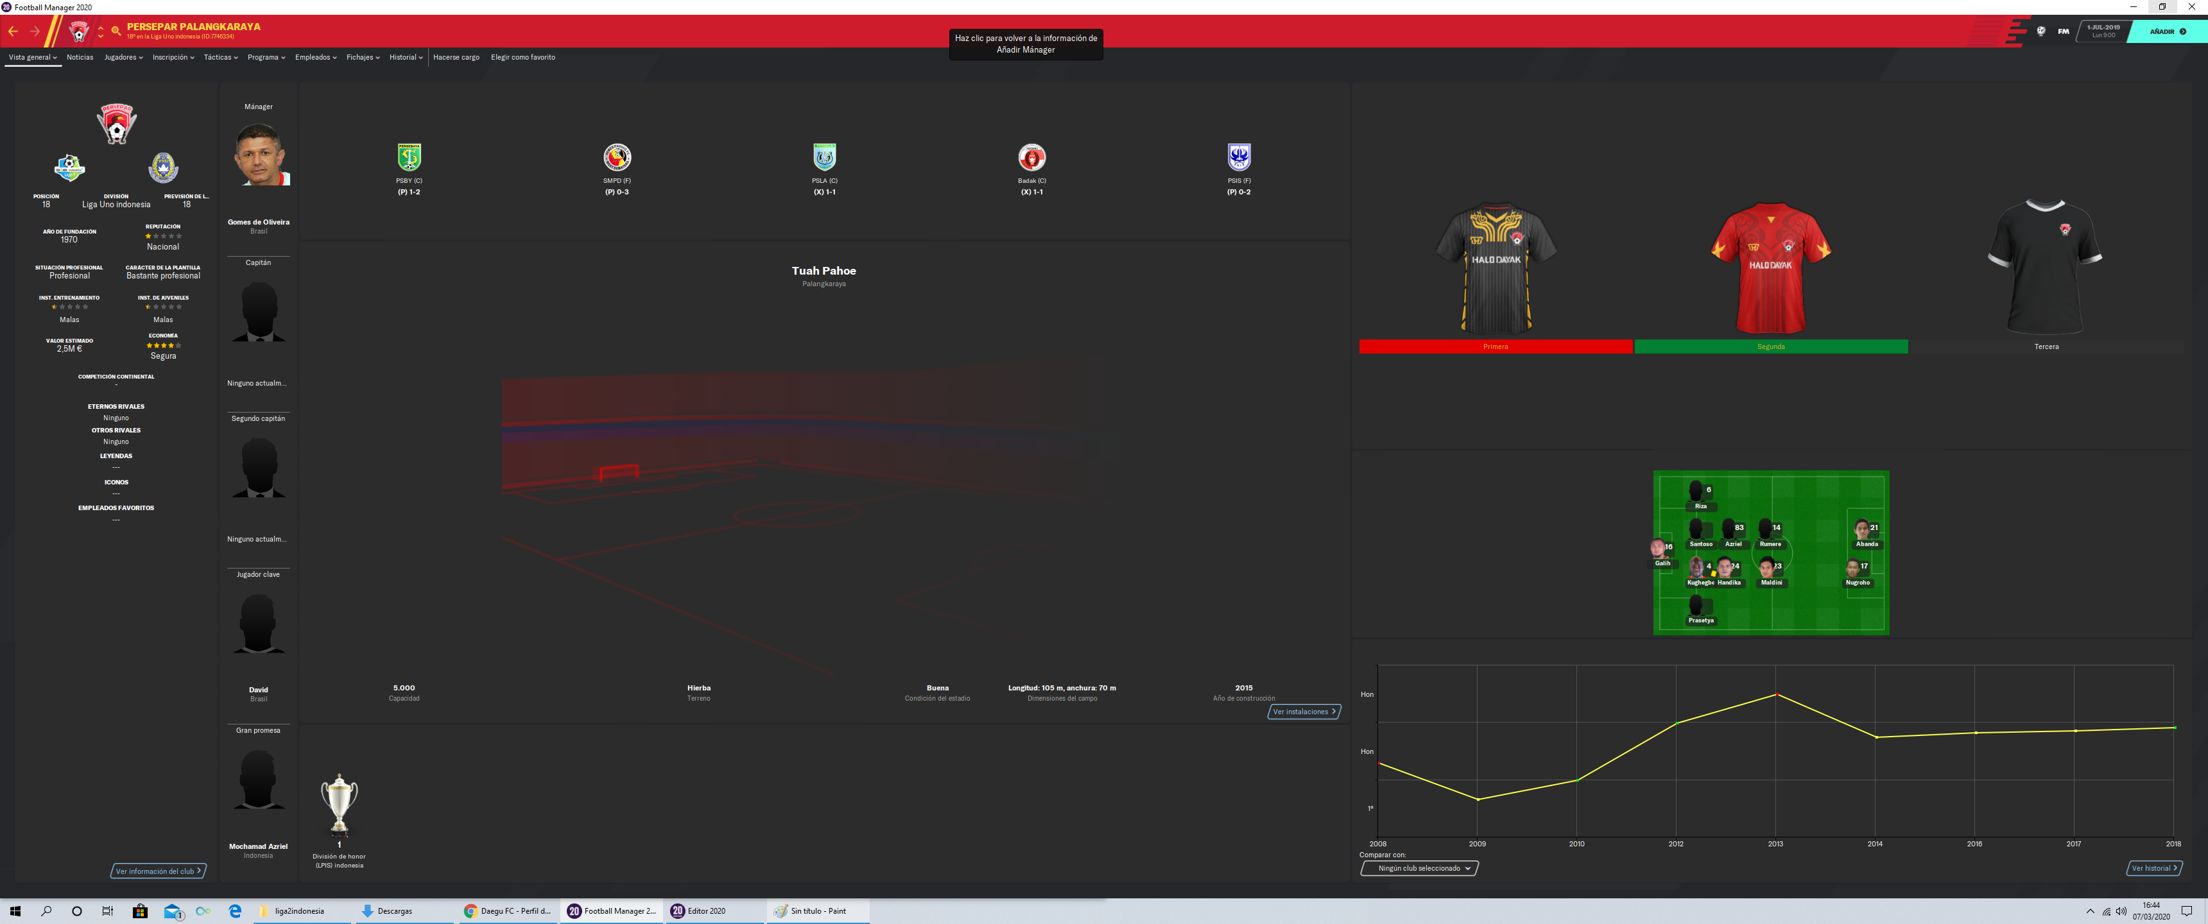Image resolution: width=2208 pixels, height=924 pixels.
Task: Open Mochamad Azriel player link
Action: pyautogui.click(x=258, y=846)
